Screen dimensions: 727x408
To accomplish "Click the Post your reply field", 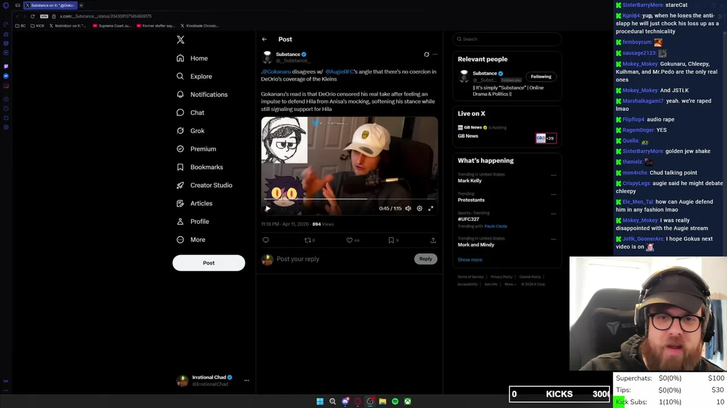I will point(344,259).
